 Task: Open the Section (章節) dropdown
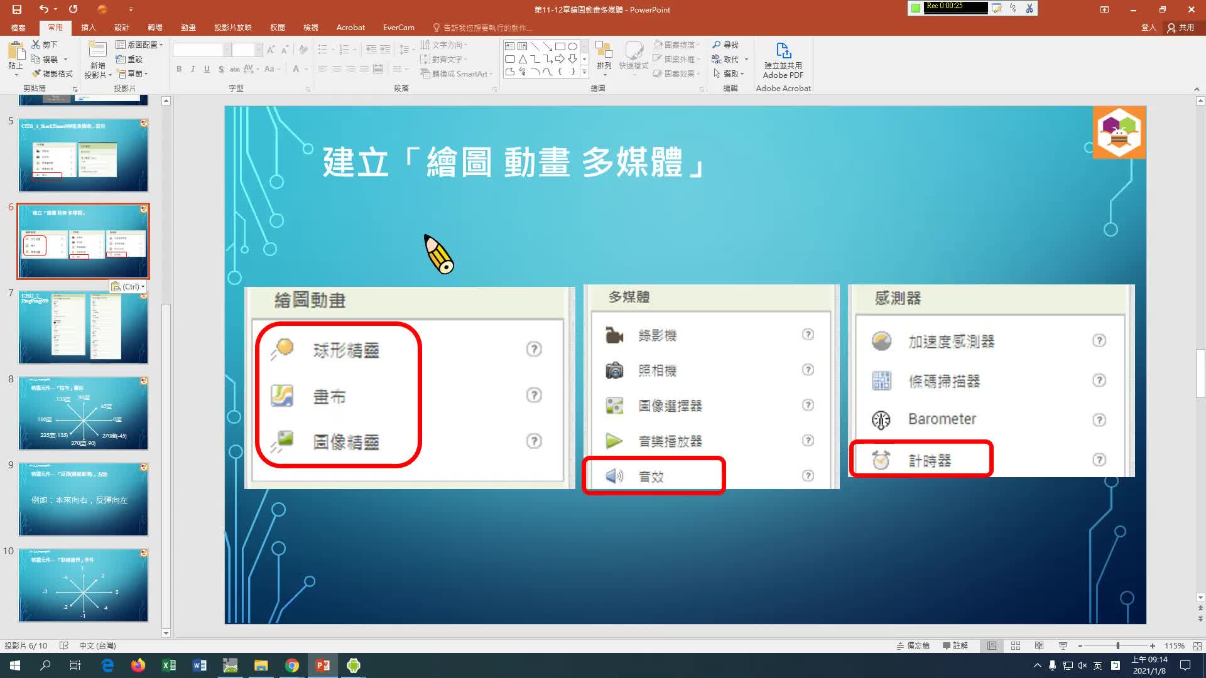pyautogui.click(x=133, y=73)
